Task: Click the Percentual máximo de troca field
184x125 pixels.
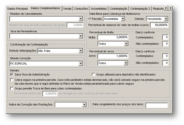Action: (50, 94)
